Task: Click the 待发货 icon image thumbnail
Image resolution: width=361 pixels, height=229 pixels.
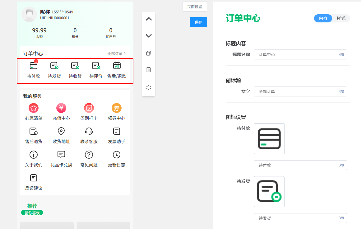Action: coord(269,192)
